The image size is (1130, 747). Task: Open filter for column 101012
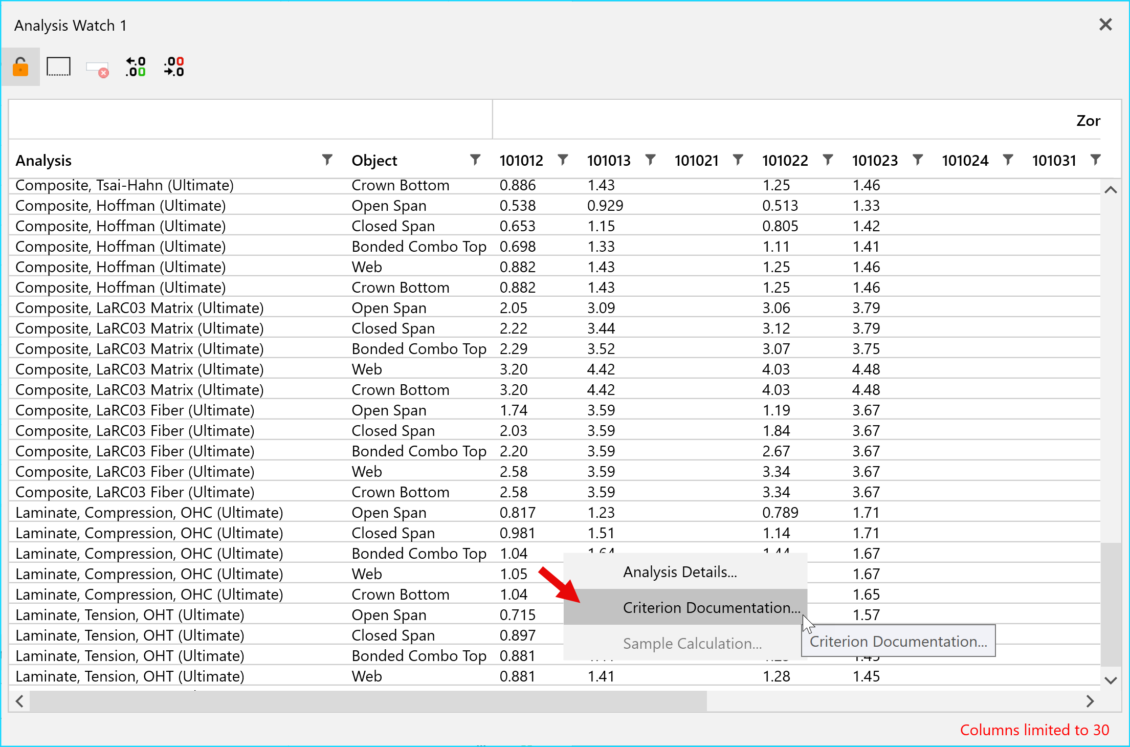[x=563, y=160]
